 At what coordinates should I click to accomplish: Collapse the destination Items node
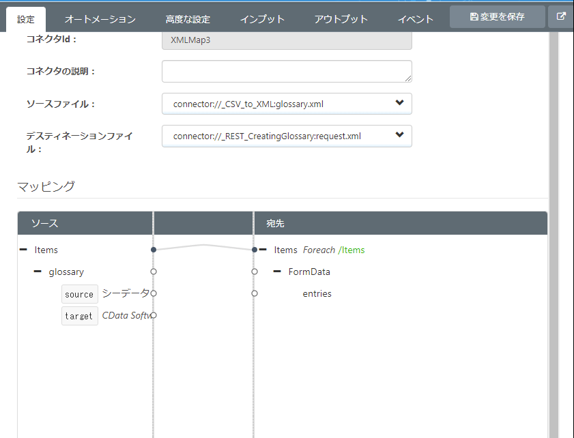(263, 250)
